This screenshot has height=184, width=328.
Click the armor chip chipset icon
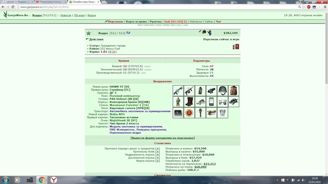178,113
